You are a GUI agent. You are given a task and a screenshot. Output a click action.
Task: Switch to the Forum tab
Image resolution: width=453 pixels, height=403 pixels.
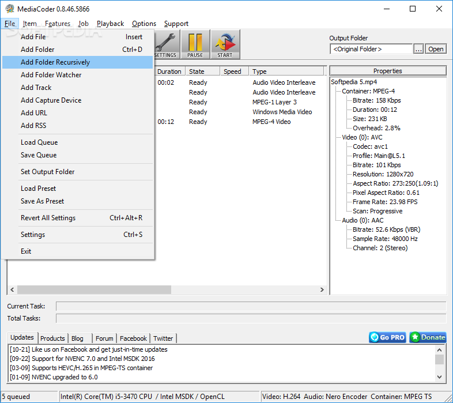coord(104,338)
